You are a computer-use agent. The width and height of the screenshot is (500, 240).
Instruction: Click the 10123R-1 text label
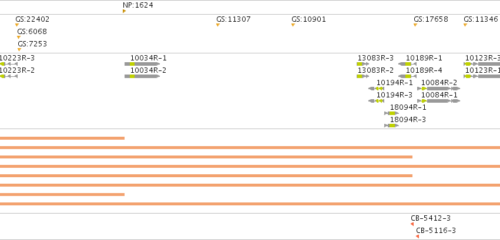tap(482, 70)
